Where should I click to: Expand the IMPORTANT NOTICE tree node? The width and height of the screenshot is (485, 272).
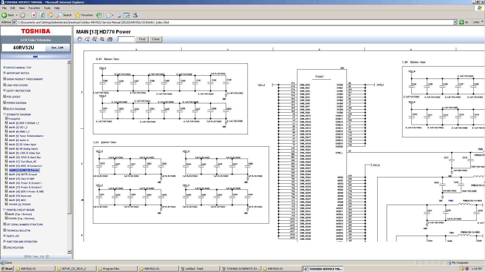[x=4, y=73]
